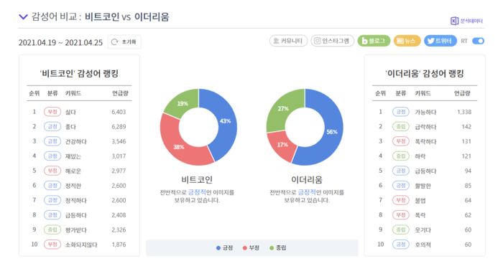Click the mention count 6,403
Image resolution: width=503 pixels, height=261 pixels.
point(119,112)
